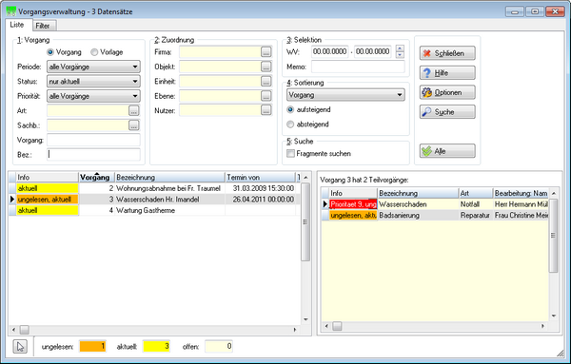Open the Optionen settings button

point(447,92)
